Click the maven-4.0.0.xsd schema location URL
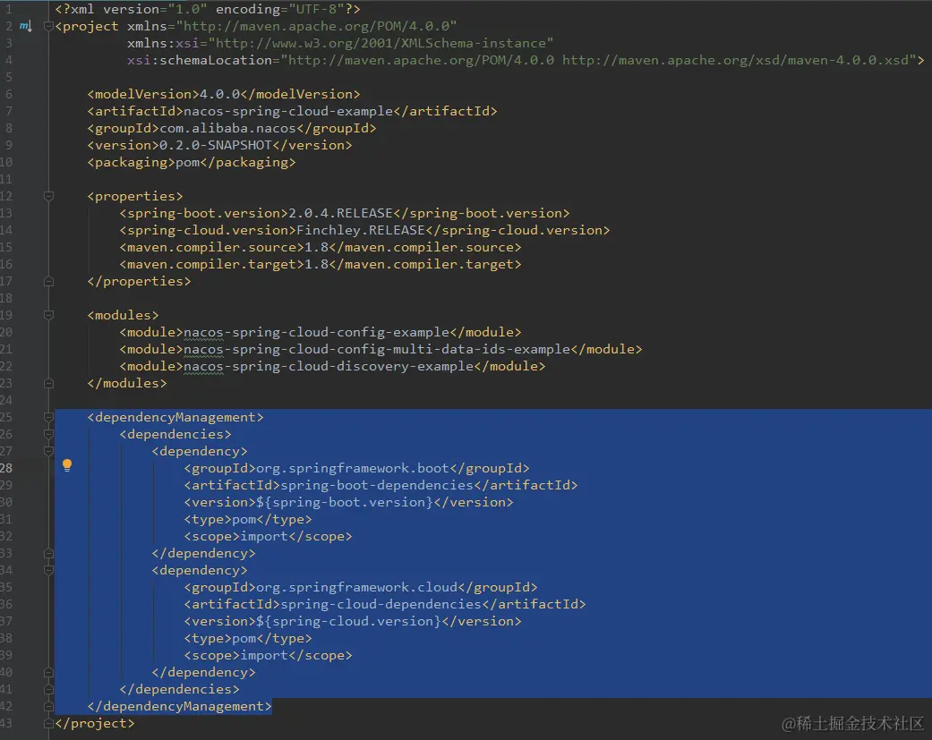Image resolution: width=932 pixels, height=740 pixels. pos(735,60)
